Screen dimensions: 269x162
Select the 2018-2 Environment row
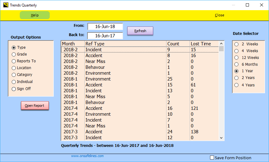click(140, 73)
